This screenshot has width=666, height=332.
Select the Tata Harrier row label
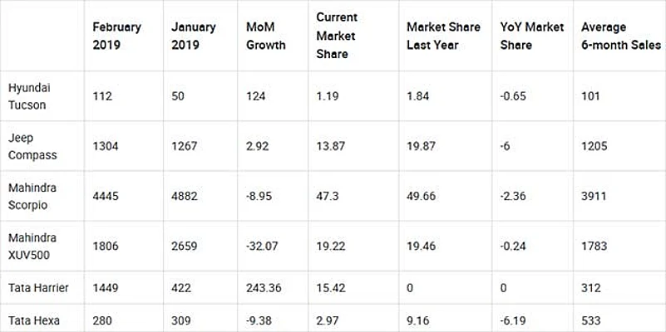click(x=38, y=287)
